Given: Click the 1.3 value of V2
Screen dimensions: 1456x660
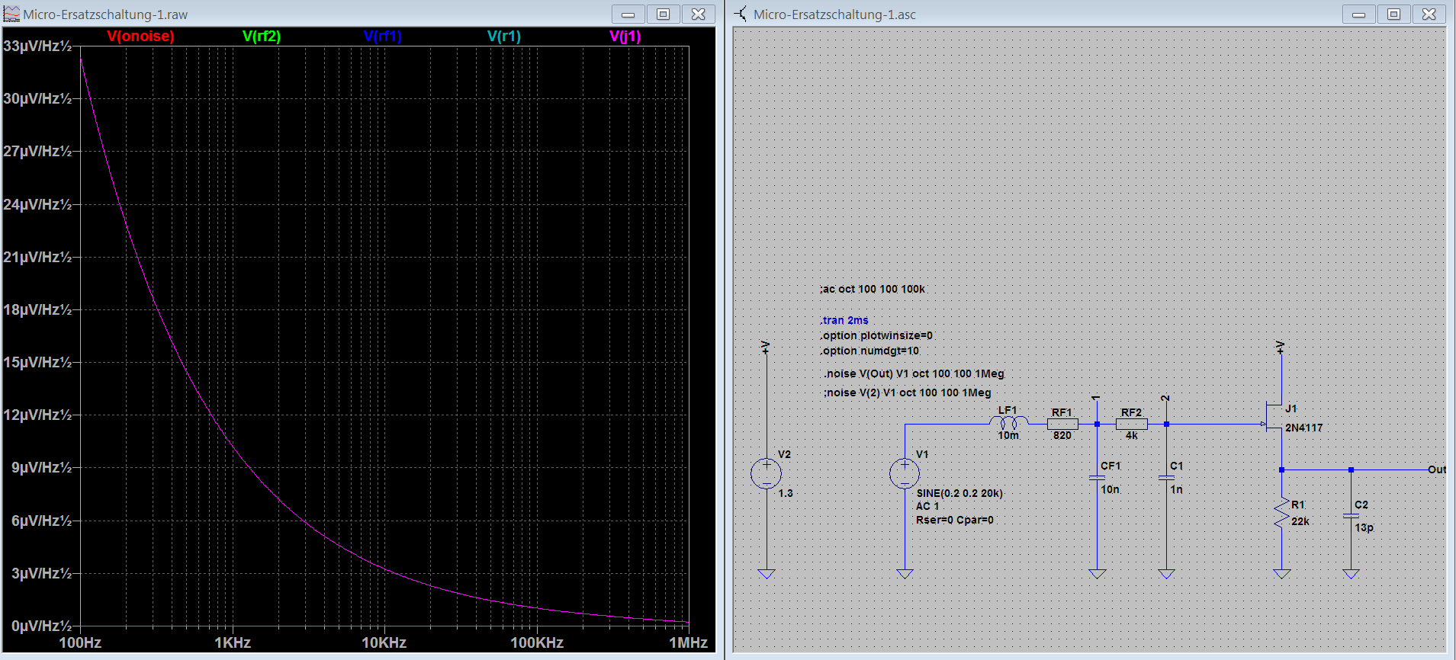Looking at the screenshot, I should (786, 493).
